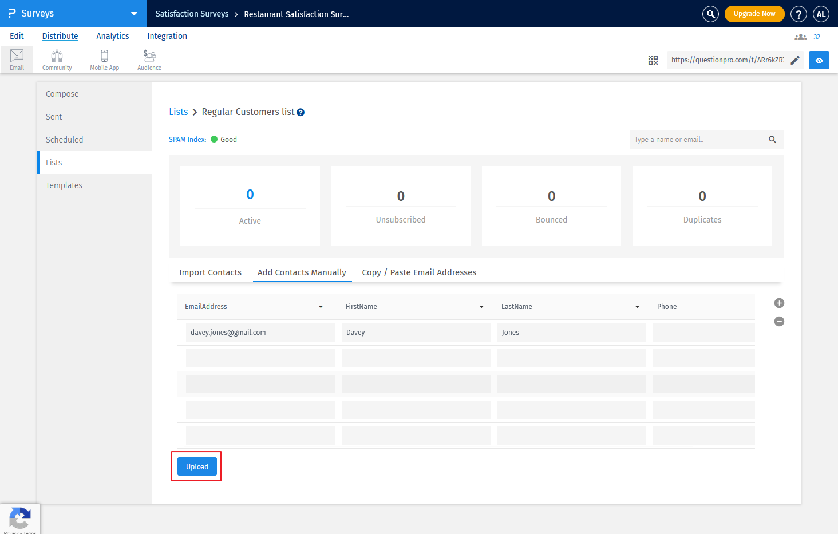Viewport: 838px width, 534px height.
Task: Click the Upload button
Action: [197, 466]
